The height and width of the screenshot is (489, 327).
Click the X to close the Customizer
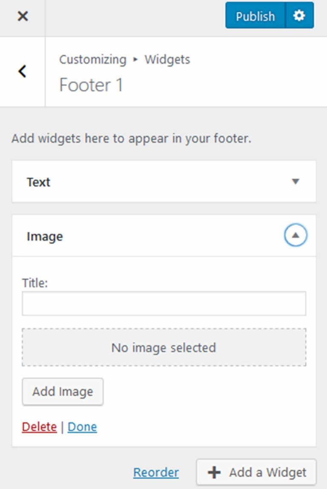click(22, 16)
